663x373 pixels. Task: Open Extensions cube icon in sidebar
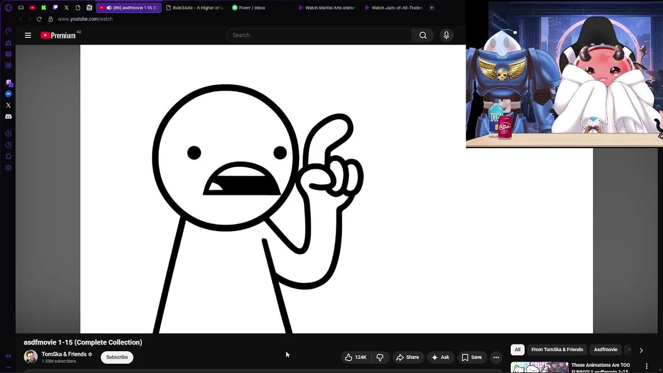coord(8,156)
